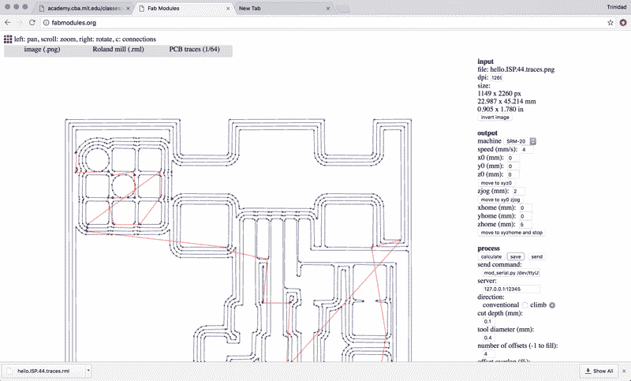Edit the z0 (mm) field
This screenshot has height=381, width=631.
pos(513,174)
